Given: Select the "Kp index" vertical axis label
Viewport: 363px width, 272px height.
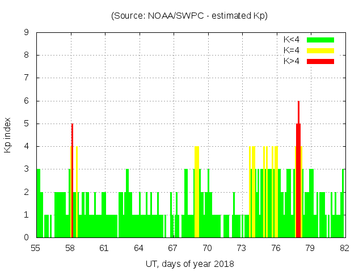Looking at the screenshot, I should 8,135.
